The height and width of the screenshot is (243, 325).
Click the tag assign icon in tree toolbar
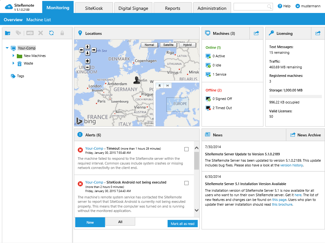[18, 33]
